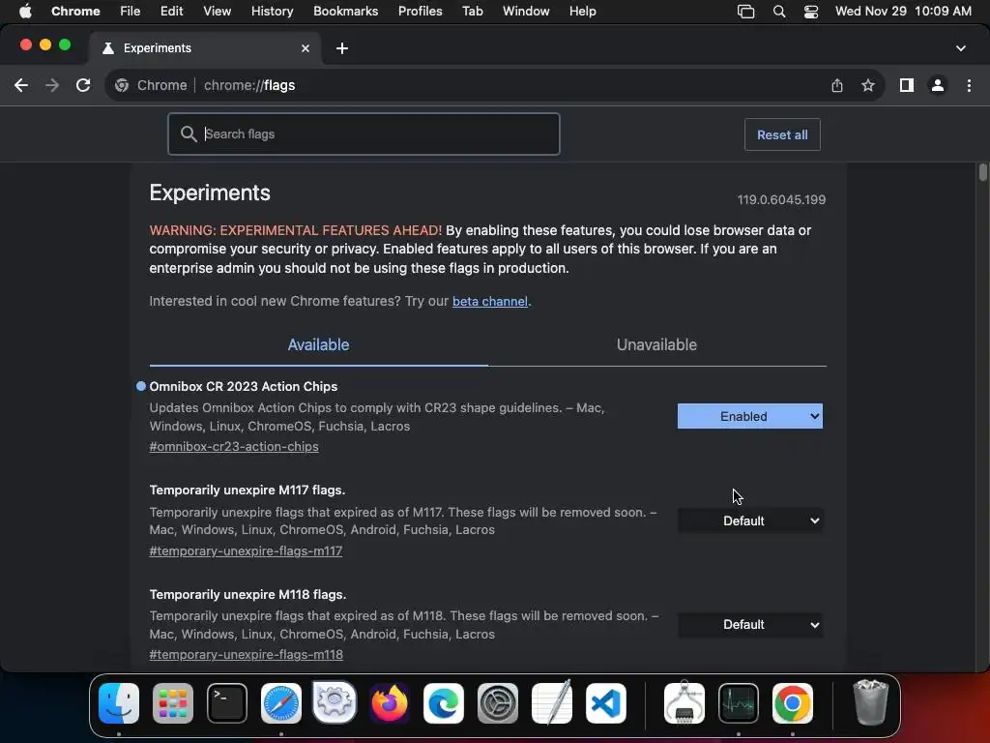This screenshot has width=990, height=743.
Task: Switch to the Available tab
Action: point(318,345)
